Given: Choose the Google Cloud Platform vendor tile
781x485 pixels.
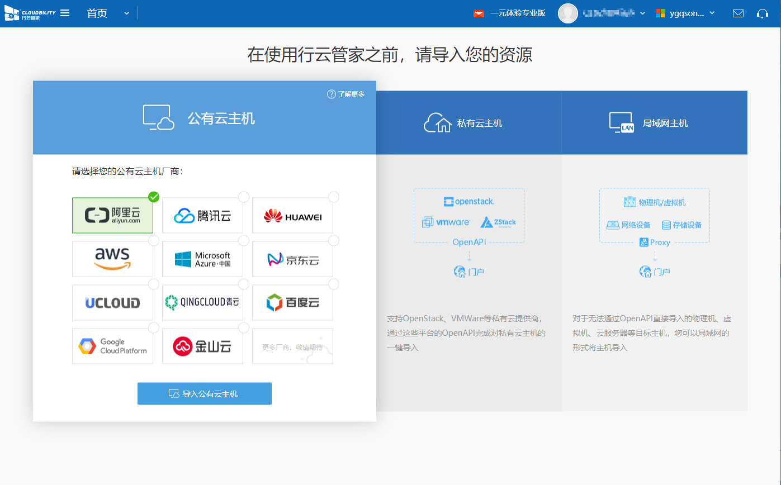Looking at the screenshot, I should point(112,346).
